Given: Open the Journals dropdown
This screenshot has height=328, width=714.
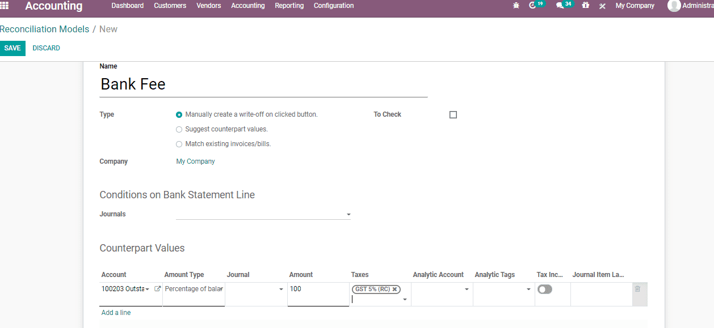Looking at the screenshot, I should pos(348,214).
